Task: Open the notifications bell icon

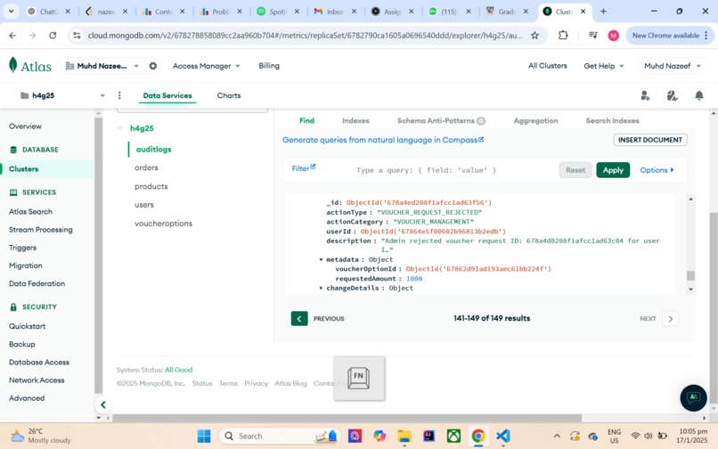Action: coord(699,95)
